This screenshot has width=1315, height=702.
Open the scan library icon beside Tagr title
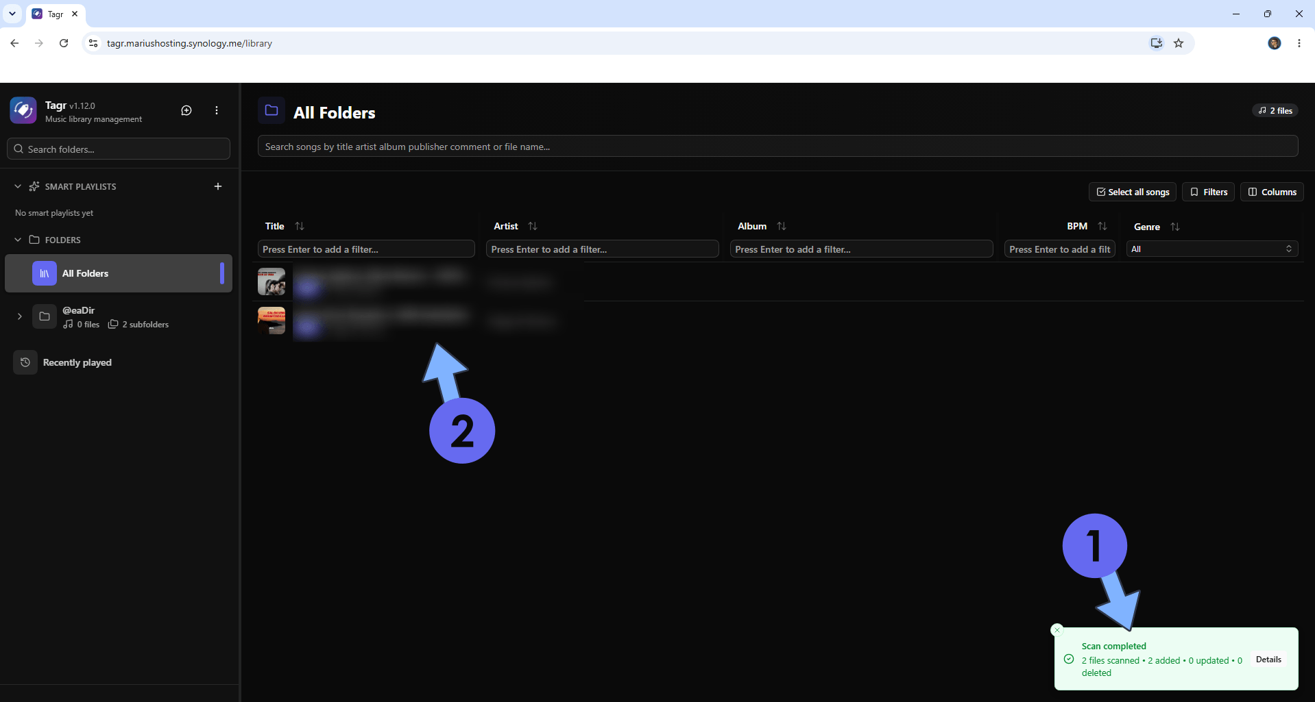pyautogui.click(x=186, y=110)
